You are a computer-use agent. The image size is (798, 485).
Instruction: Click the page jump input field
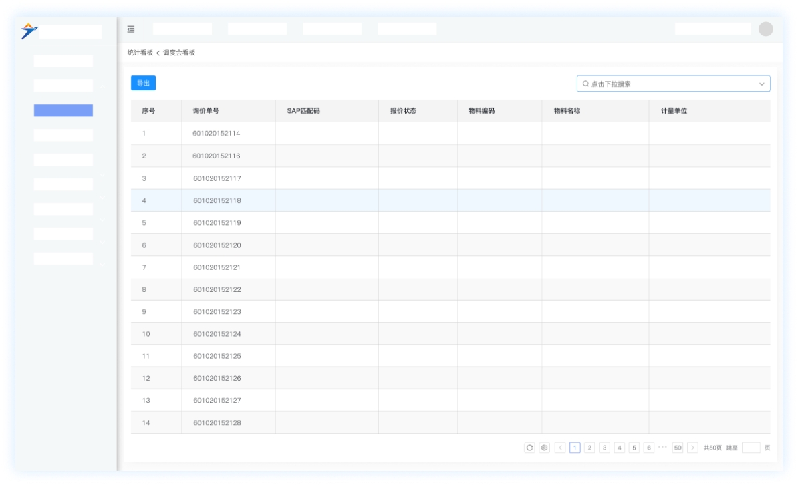pyautogui.click(x=751, y=448)
